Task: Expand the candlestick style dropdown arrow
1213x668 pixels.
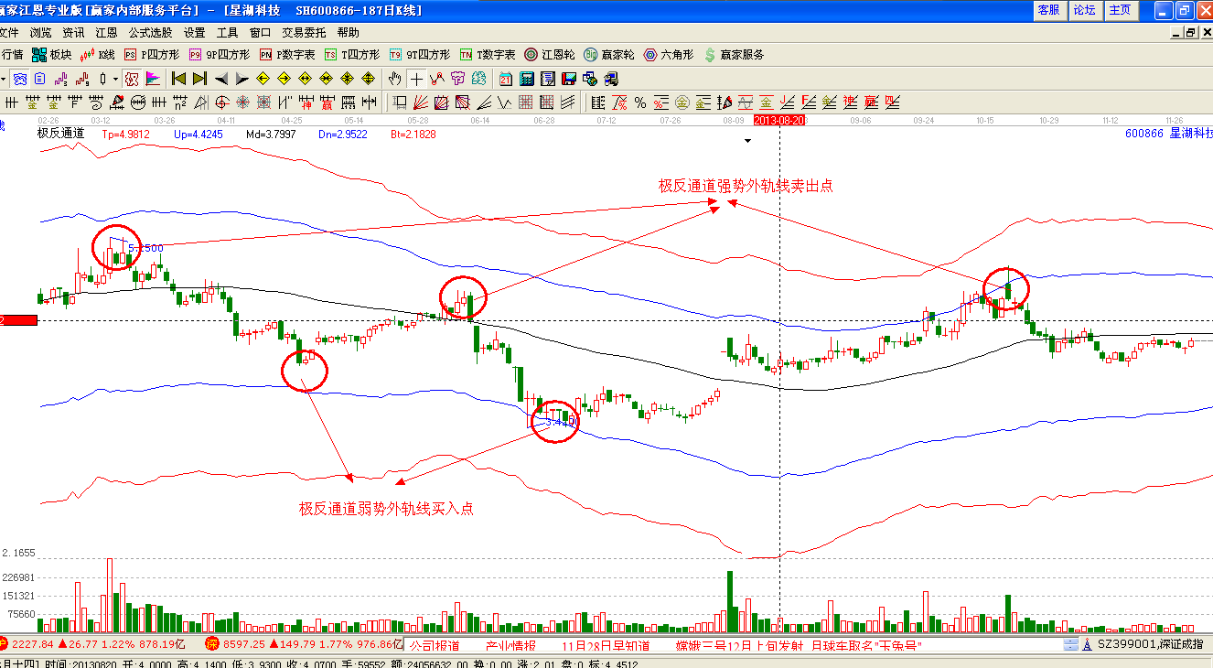Action: coord(114,79)
